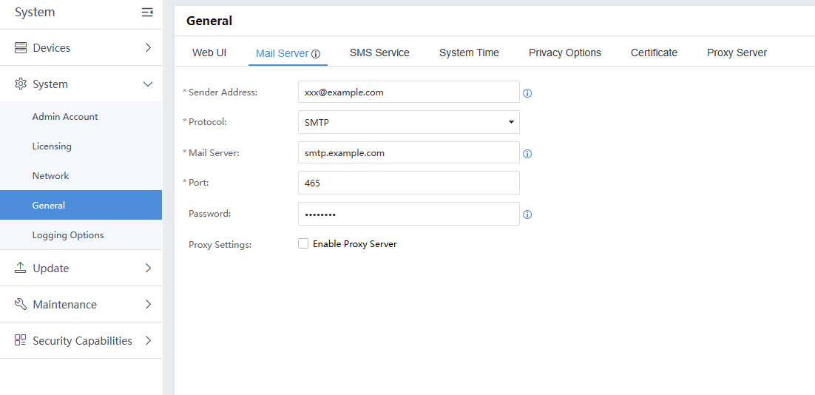Screen dimensions: 815x395
Task: Go to Admin Account page
Action: click(x=65, y=117)
